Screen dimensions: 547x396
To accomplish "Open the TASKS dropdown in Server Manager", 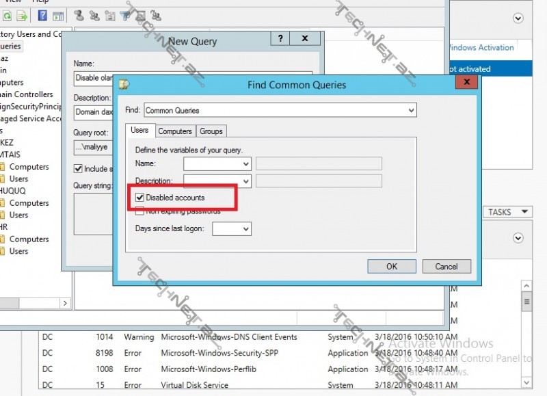I will [507, 212].
